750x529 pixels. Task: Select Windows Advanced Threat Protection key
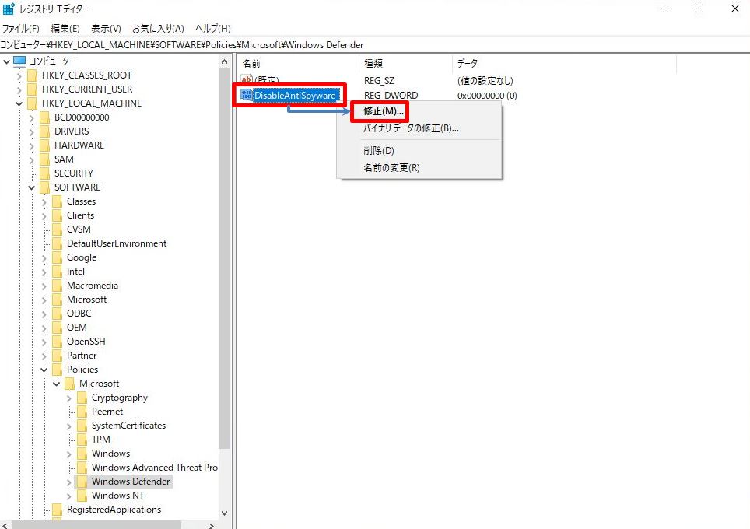[x=155, y=468]
